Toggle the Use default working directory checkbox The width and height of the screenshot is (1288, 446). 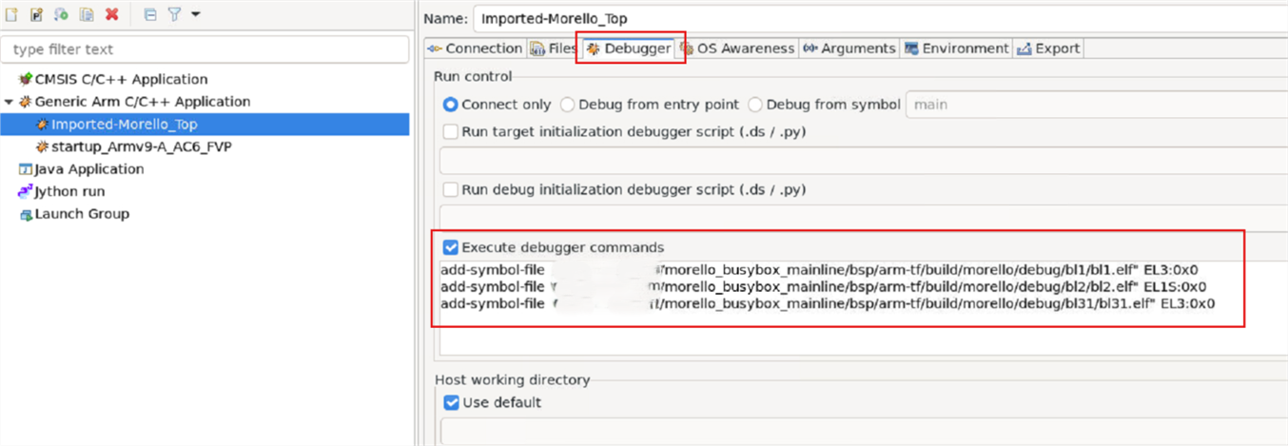tap(451, 402)
